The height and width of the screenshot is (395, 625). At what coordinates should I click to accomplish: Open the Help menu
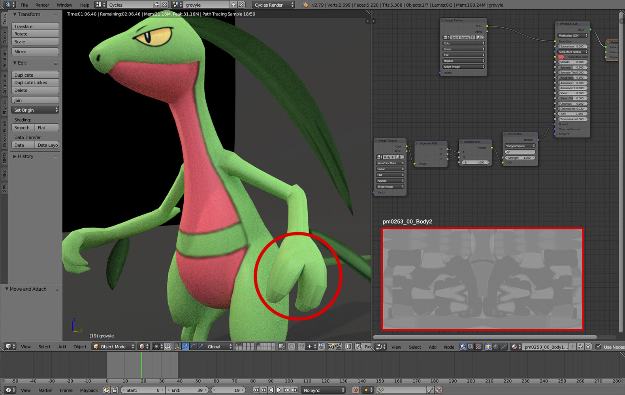tap(85, 5)
